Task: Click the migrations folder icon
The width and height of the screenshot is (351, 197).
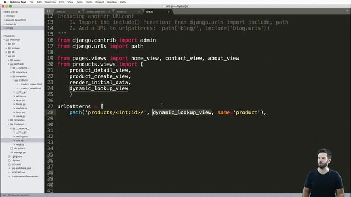Action: point(14,72)
